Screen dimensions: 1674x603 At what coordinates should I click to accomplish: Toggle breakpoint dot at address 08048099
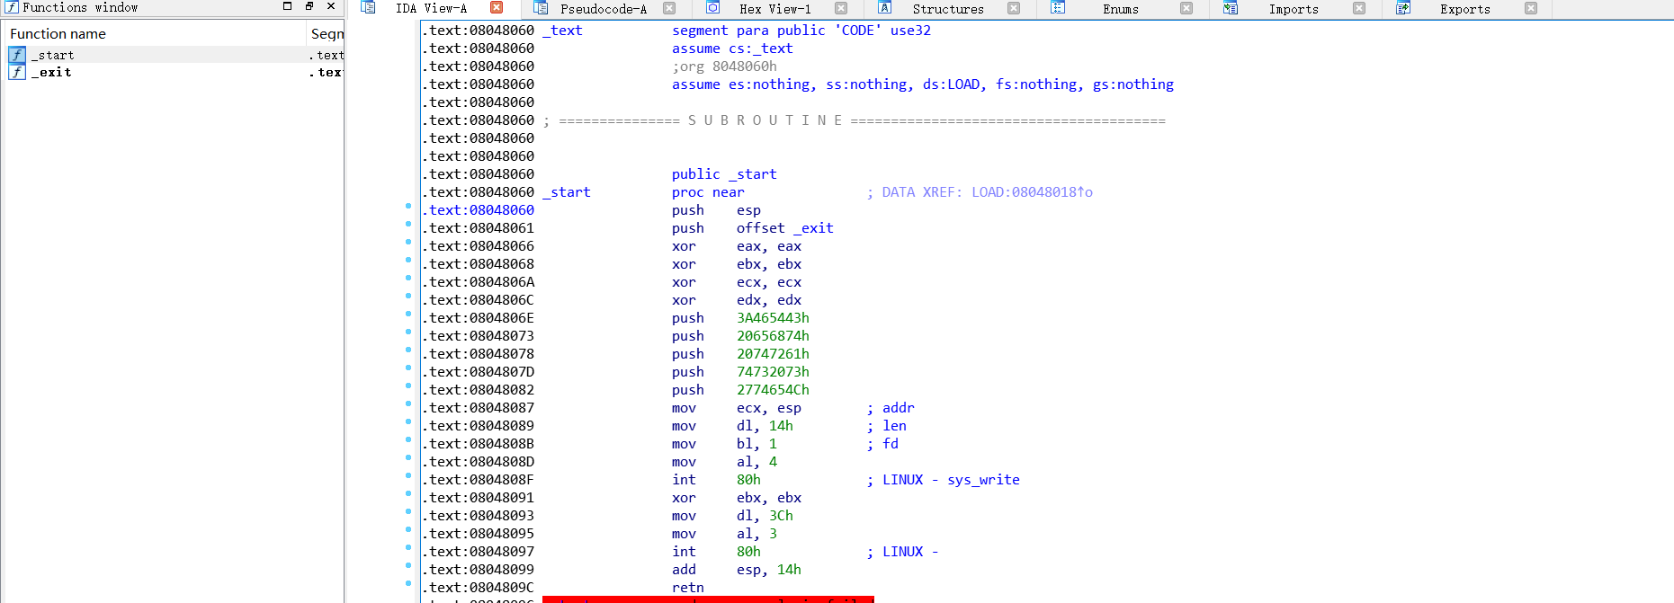pyautogui.click(x=408, y=566)
